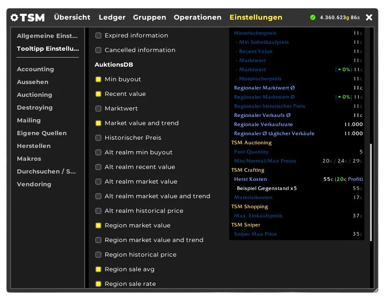The image size is (386, 300).
Task: Select the Einstellungen tab
Action: click(x=256, y=17)
